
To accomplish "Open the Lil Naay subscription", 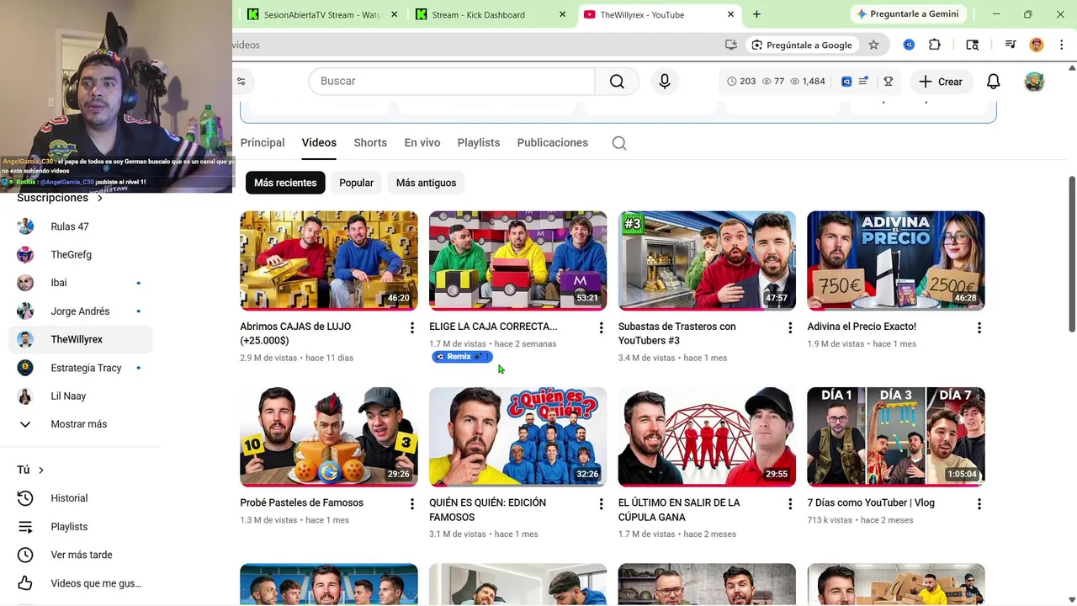I will click(80, 396).
